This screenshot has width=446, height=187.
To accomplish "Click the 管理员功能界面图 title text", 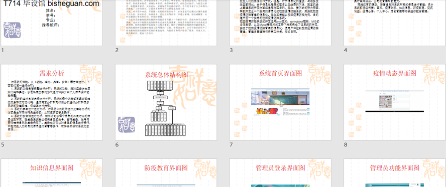I will (x=395, y=168).
